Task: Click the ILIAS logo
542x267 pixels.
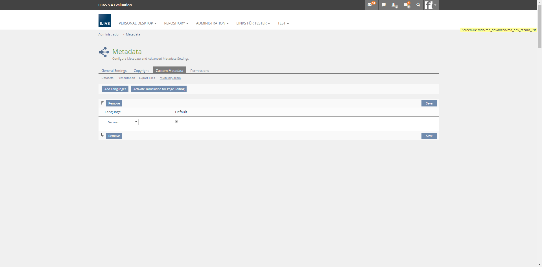Action: click(x=105, y=21)
